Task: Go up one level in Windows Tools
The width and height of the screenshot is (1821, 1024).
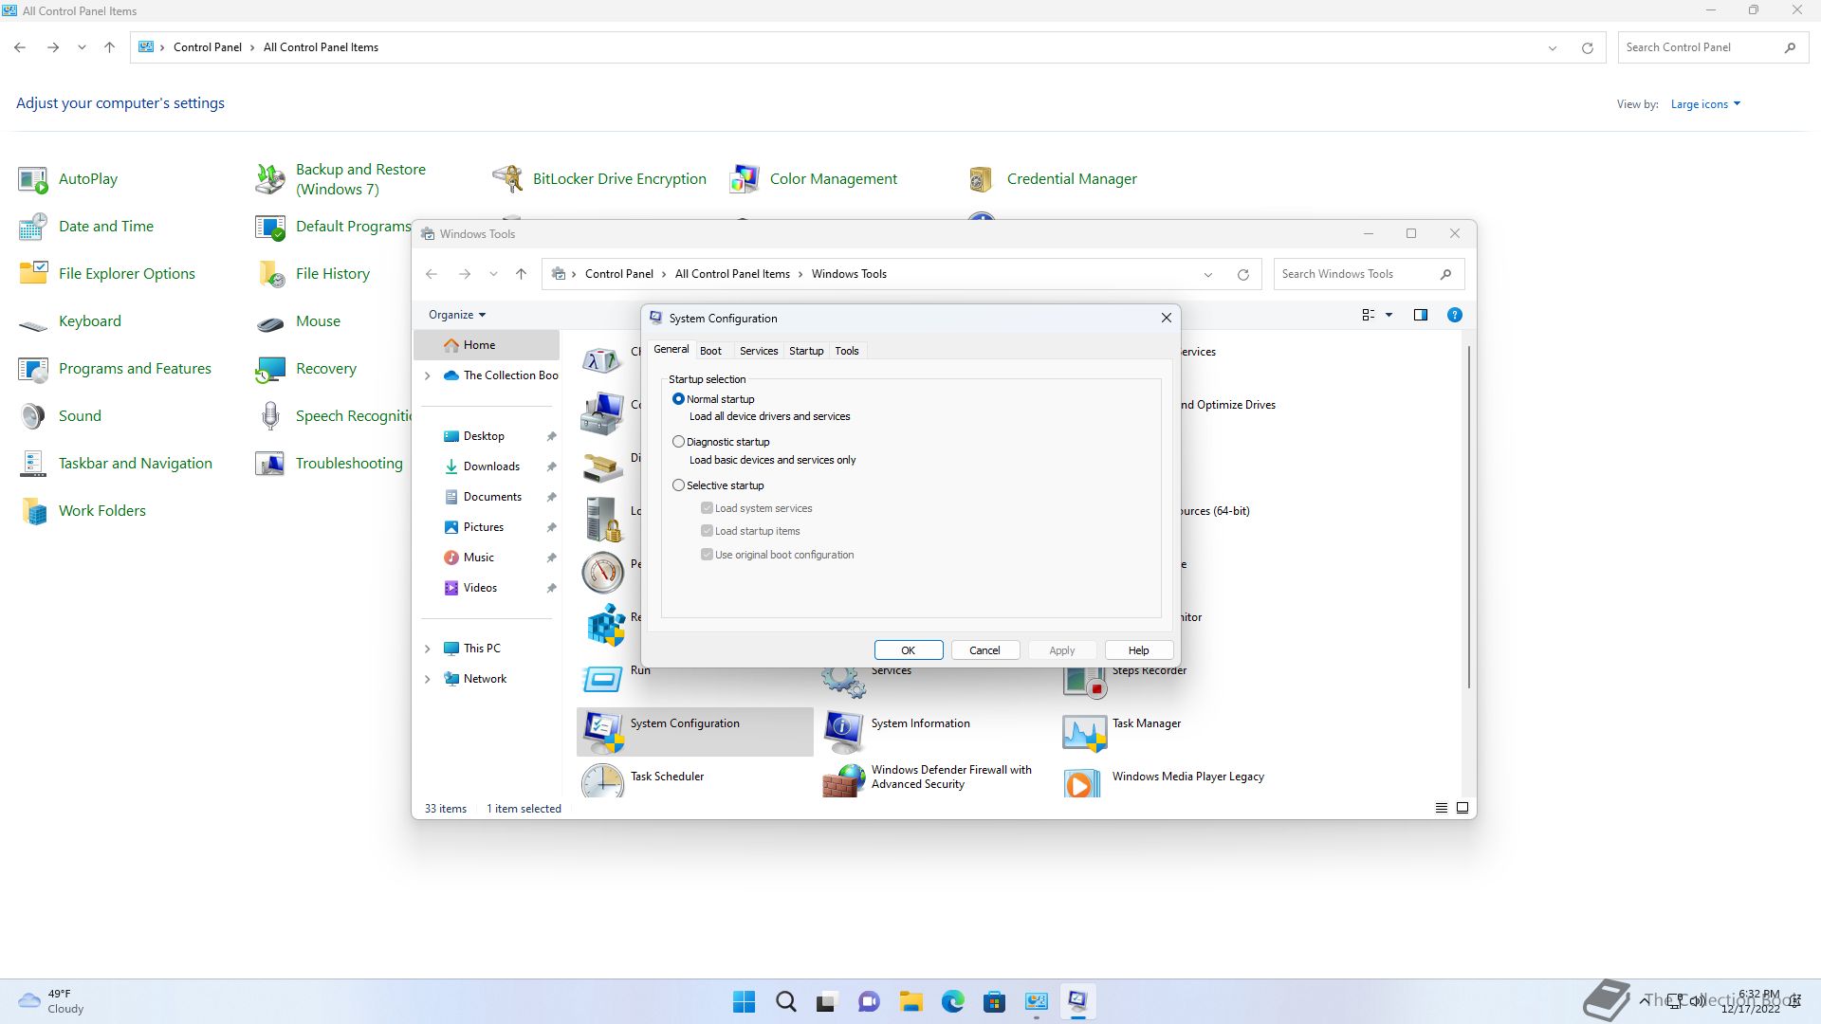Action: click(x=521, y=274)
